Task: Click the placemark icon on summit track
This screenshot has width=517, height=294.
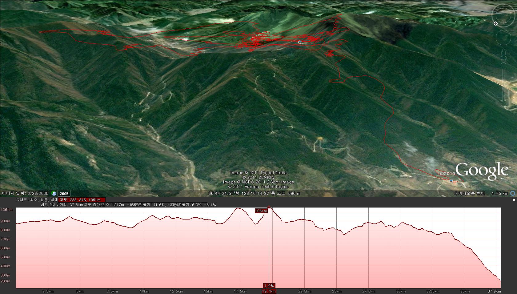Action: tap(300, 42)
